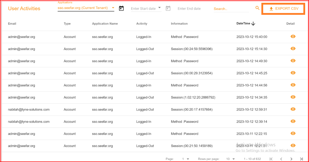Open the start date calendar icon

tap(121, 8)
